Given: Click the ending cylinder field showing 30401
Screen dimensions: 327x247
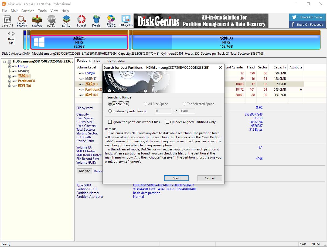Looking at the screenshot, I should point(187,111).
